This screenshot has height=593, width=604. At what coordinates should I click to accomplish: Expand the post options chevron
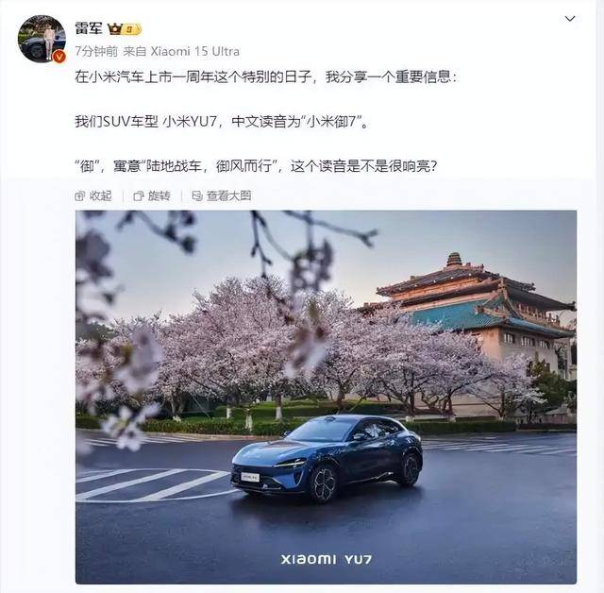(570, 19)
